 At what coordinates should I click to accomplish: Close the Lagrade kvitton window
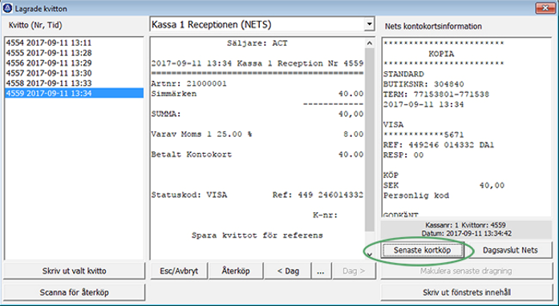(x=545, y=8)
